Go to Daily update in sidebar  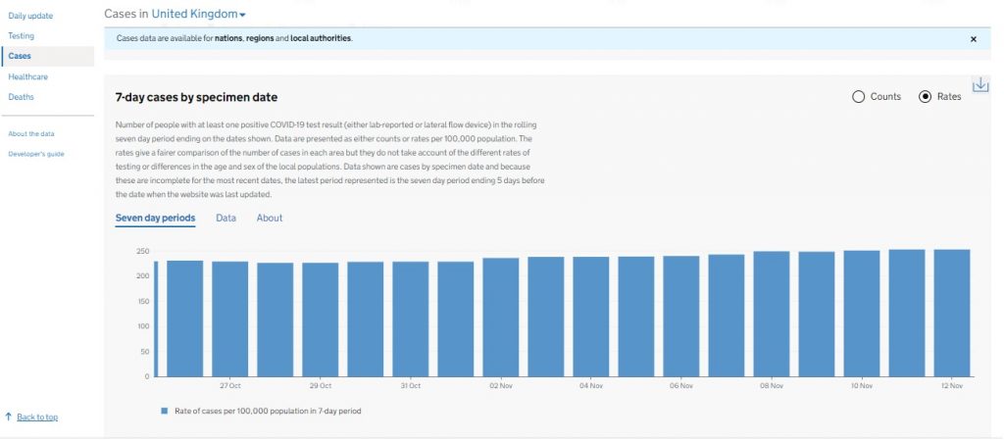30,16
